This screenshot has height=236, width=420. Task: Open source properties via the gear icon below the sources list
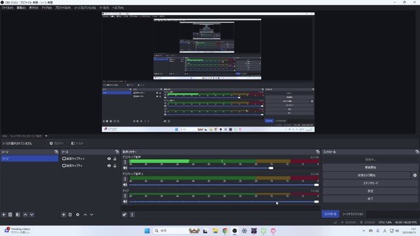[x=77, y=214]
